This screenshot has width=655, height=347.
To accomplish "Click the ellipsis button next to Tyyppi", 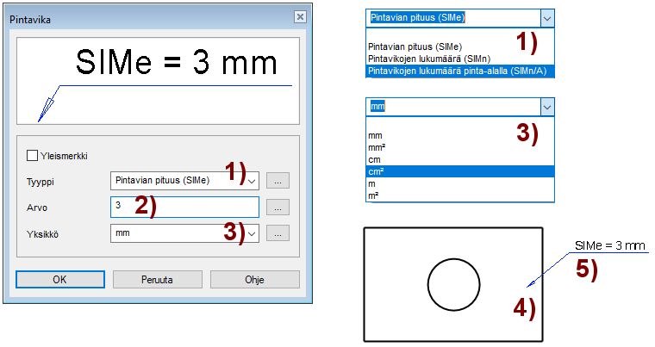I will tap(277, 182).
